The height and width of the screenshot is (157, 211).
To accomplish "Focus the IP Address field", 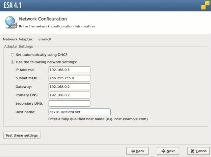I will [x=69, y=70].
